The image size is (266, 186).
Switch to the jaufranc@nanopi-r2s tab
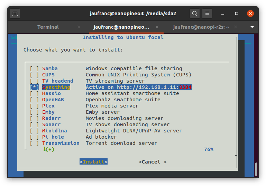point(201,27)
